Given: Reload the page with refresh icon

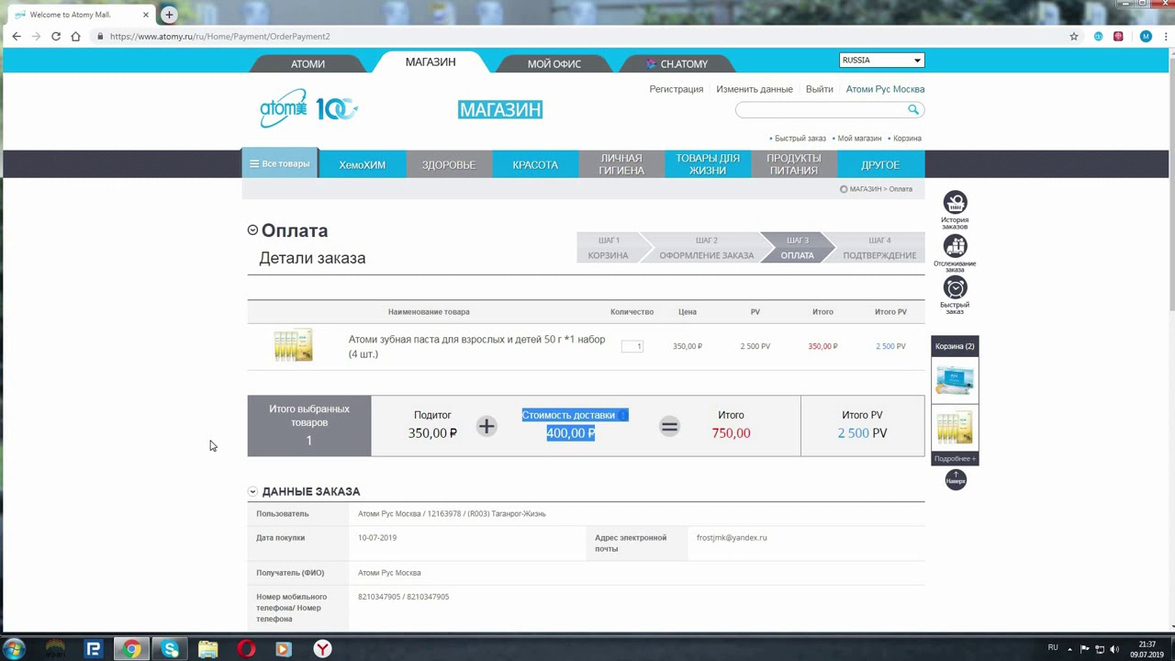Looking at the screenshot, I should coord(56,37).
